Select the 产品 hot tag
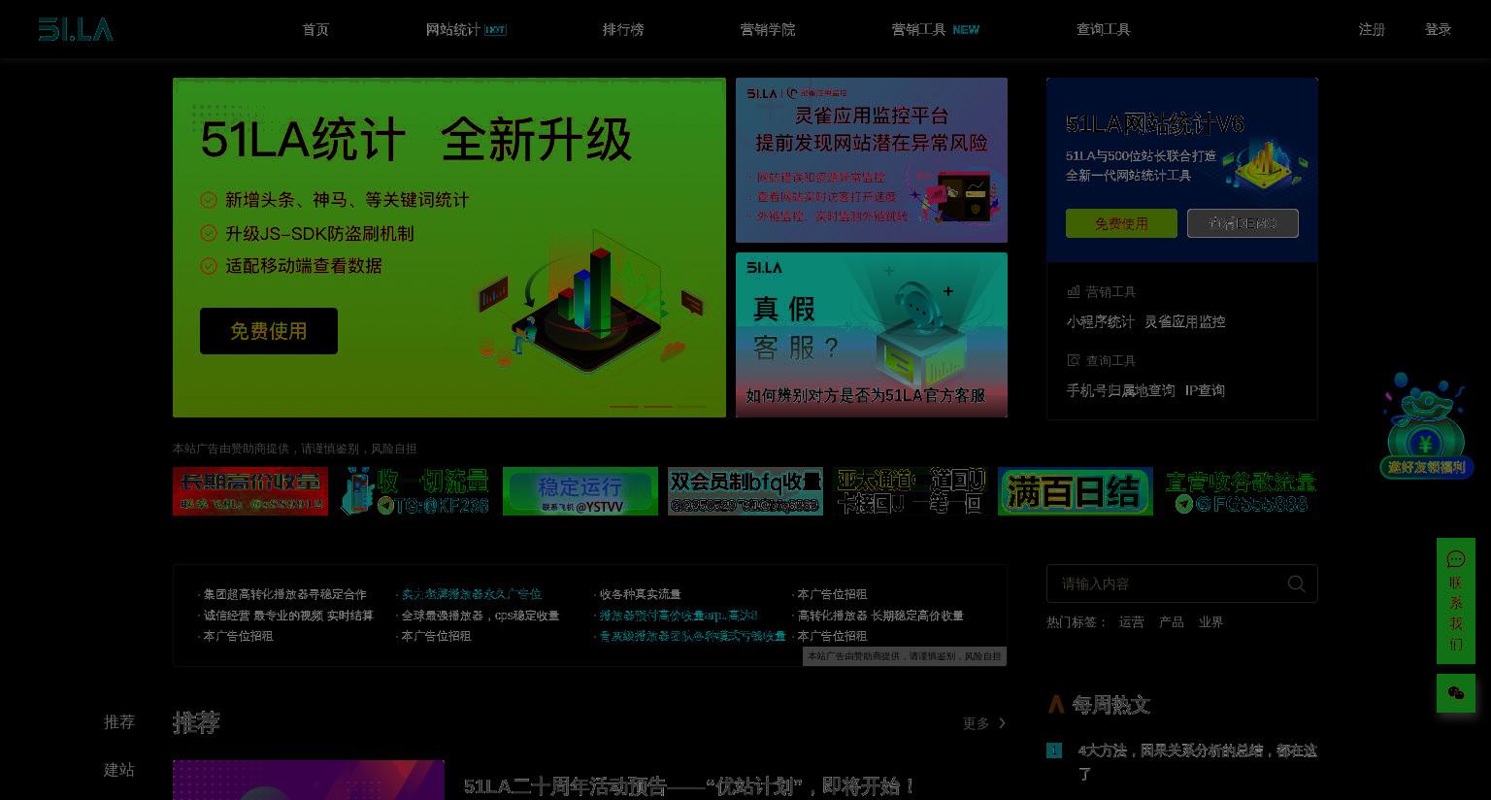Viewport: 1491px width, 800px height. 1171,622
